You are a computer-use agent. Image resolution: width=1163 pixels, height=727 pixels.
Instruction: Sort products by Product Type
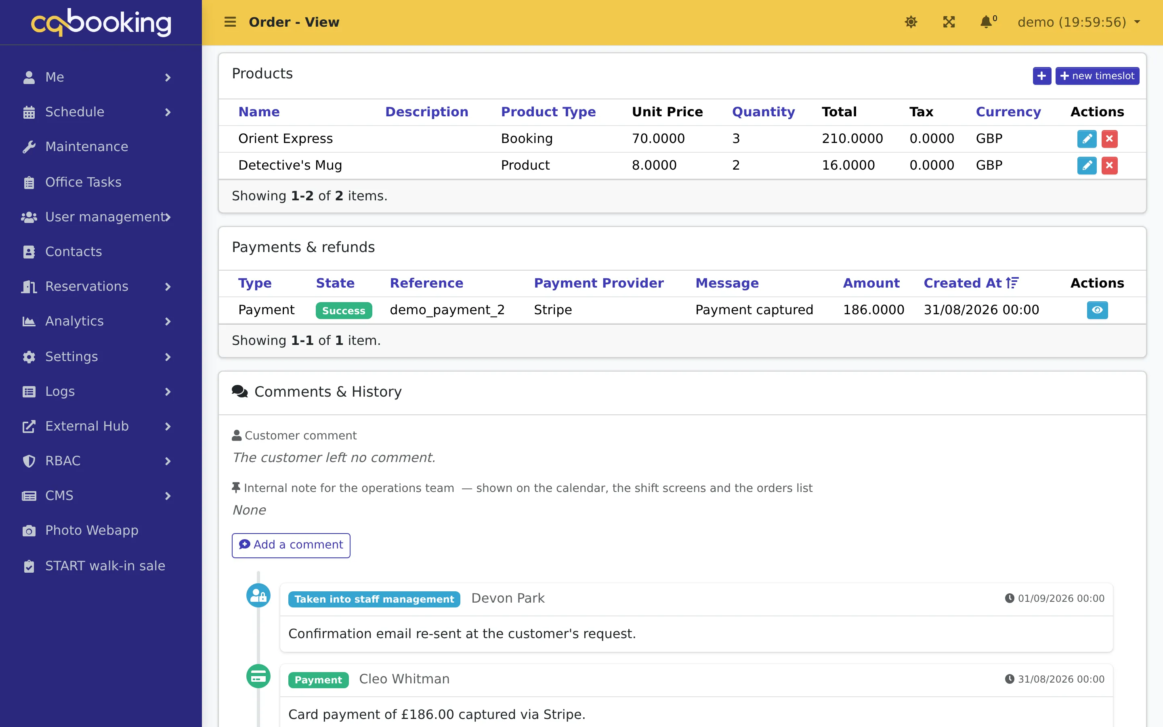point(548,112)
